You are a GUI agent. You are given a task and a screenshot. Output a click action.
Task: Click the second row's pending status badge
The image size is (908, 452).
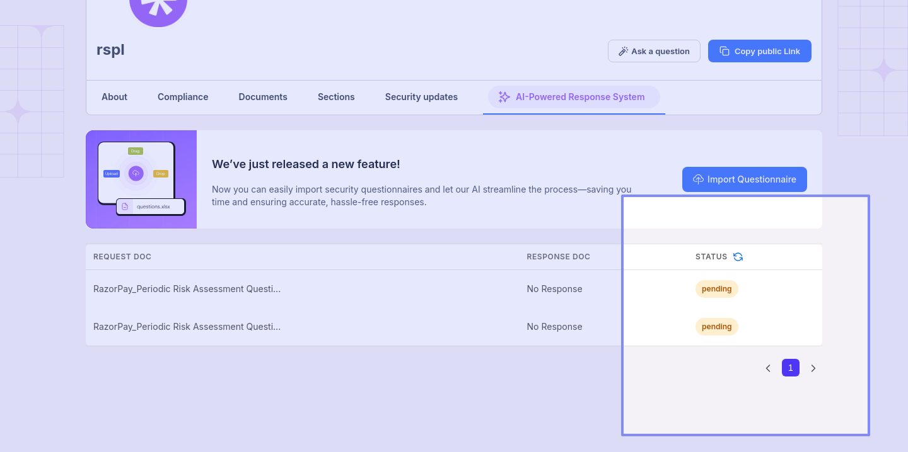point(716,327)
